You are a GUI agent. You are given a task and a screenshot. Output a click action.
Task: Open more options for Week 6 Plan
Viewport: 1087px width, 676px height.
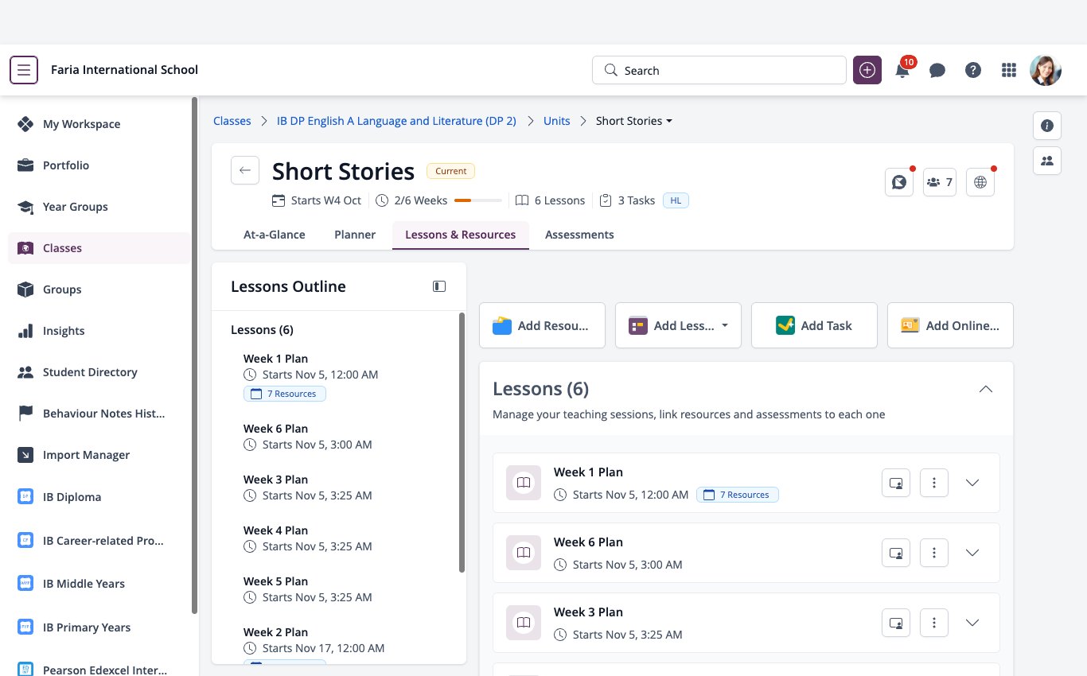click(x=934, y=553)
